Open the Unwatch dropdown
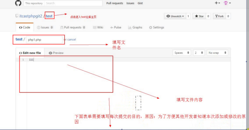This screenshot has width=249, height=130. click(175, 16)
